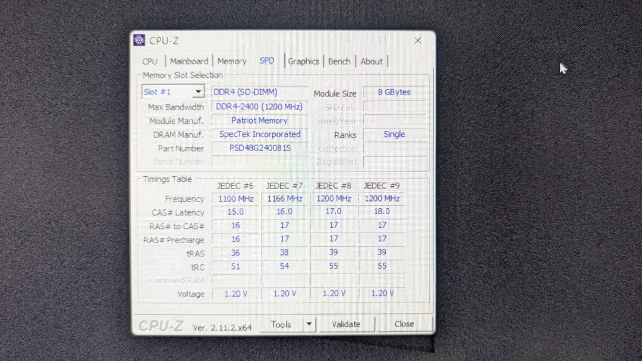Viewport: 642px width, 361px height.
Task: Switch to the CPU tab
Action: tap(150, 61)
